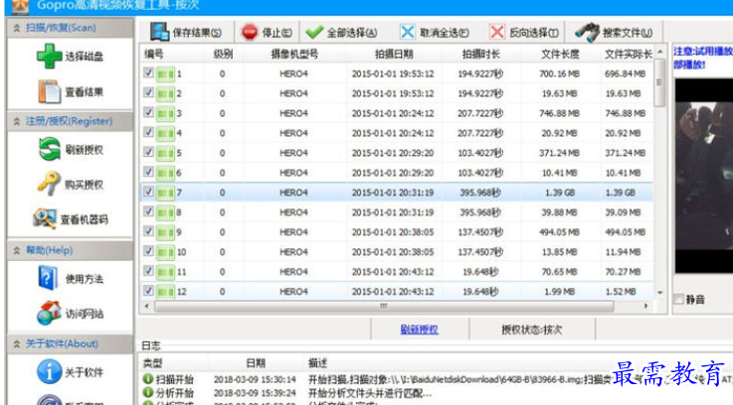Collapse the Scan (扫描/恢复) sidebar section
The height and width of the screenshot is (405, 733).
(17, 28)
